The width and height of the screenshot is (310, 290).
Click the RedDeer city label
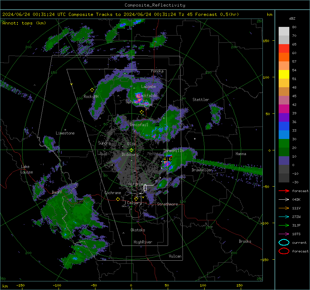(146, 104)
